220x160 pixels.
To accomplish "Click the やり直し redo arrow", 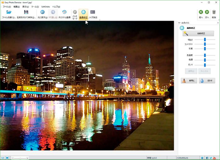I will tap(53, 12).
